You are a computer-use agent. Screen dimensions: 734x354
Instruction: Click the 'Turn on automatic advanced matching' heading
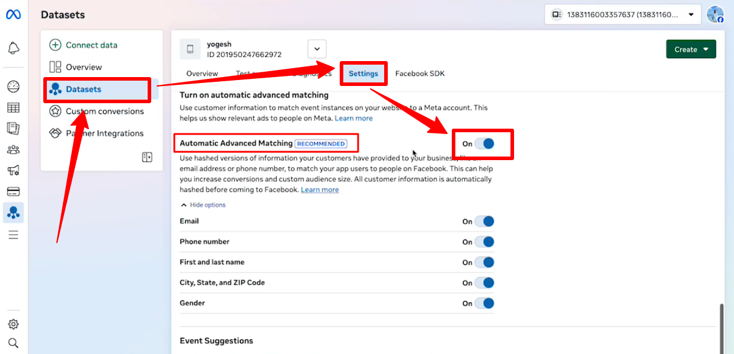tap(254, 95)
